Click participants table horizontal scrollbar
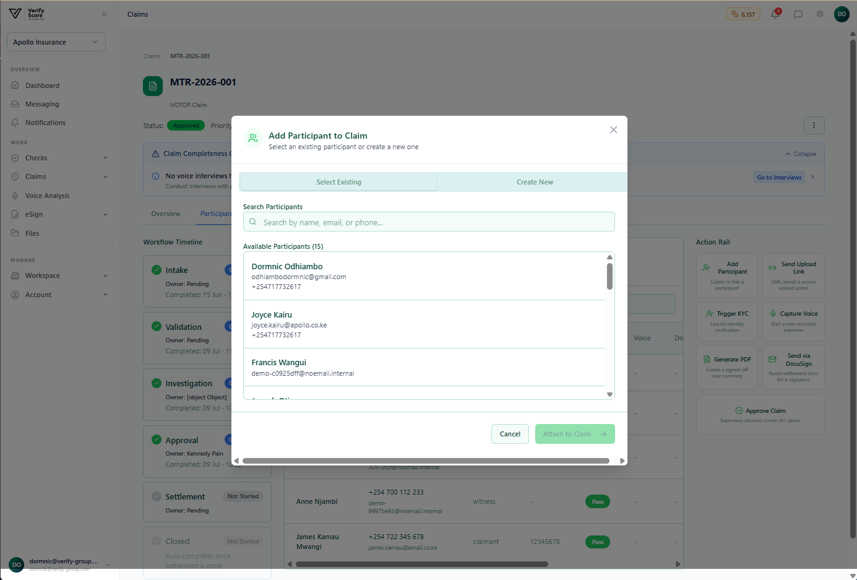This screenshot has height=580, width=857. tap(422, 564)
